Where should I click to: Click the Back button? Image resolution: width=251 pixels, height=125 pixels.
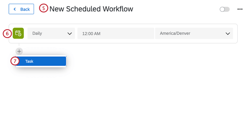[21, 9]
